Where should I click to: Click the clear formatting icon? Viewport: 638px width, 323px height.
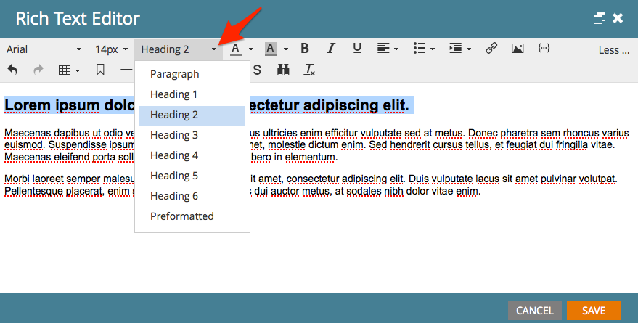coord(309,70)
